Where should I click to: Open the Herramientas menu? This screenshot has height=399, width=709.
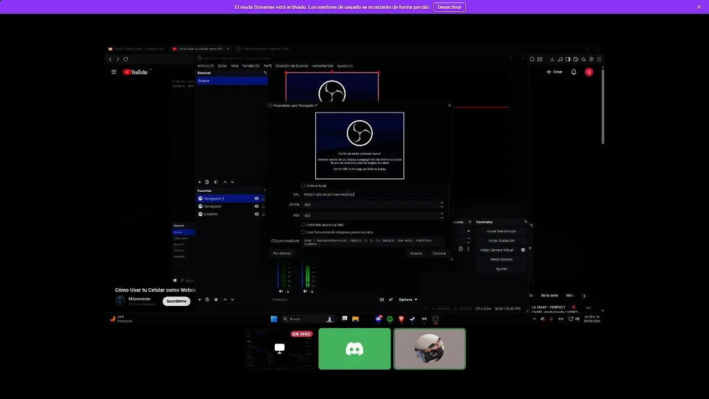(x=322, y=65)
